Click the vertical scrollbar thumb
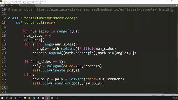This screenshot has width=178, height=100. (x=177, y=41)
